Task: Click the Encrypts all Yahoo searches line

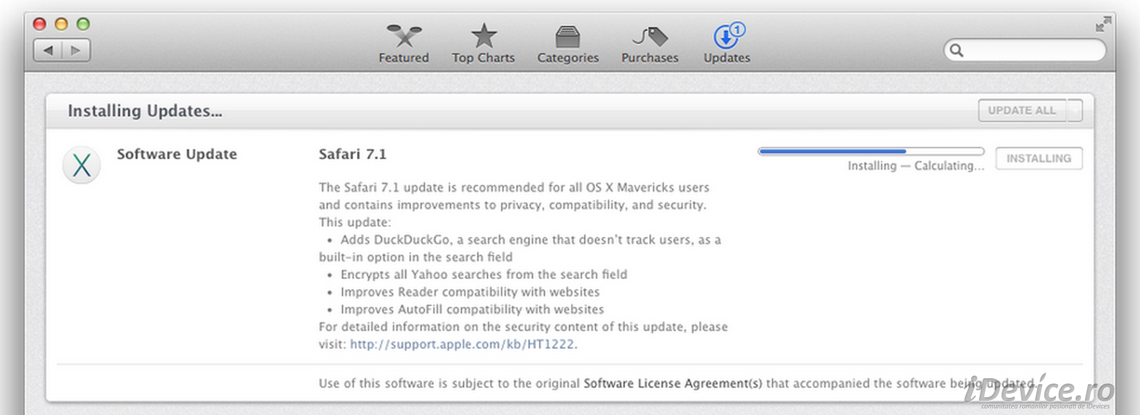Action: (x=483, y=274)
